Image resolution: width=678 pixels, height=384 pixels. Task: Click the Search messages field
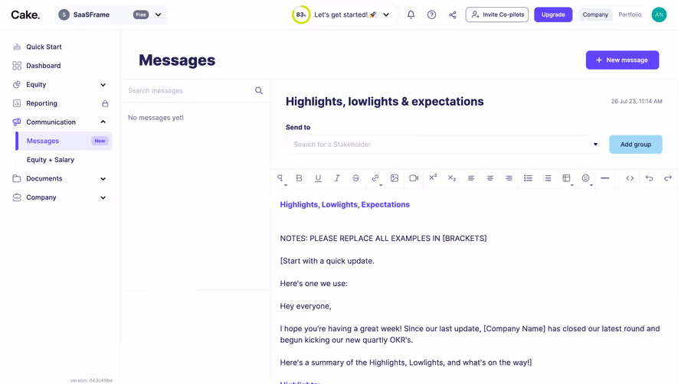tap(189, 91)
